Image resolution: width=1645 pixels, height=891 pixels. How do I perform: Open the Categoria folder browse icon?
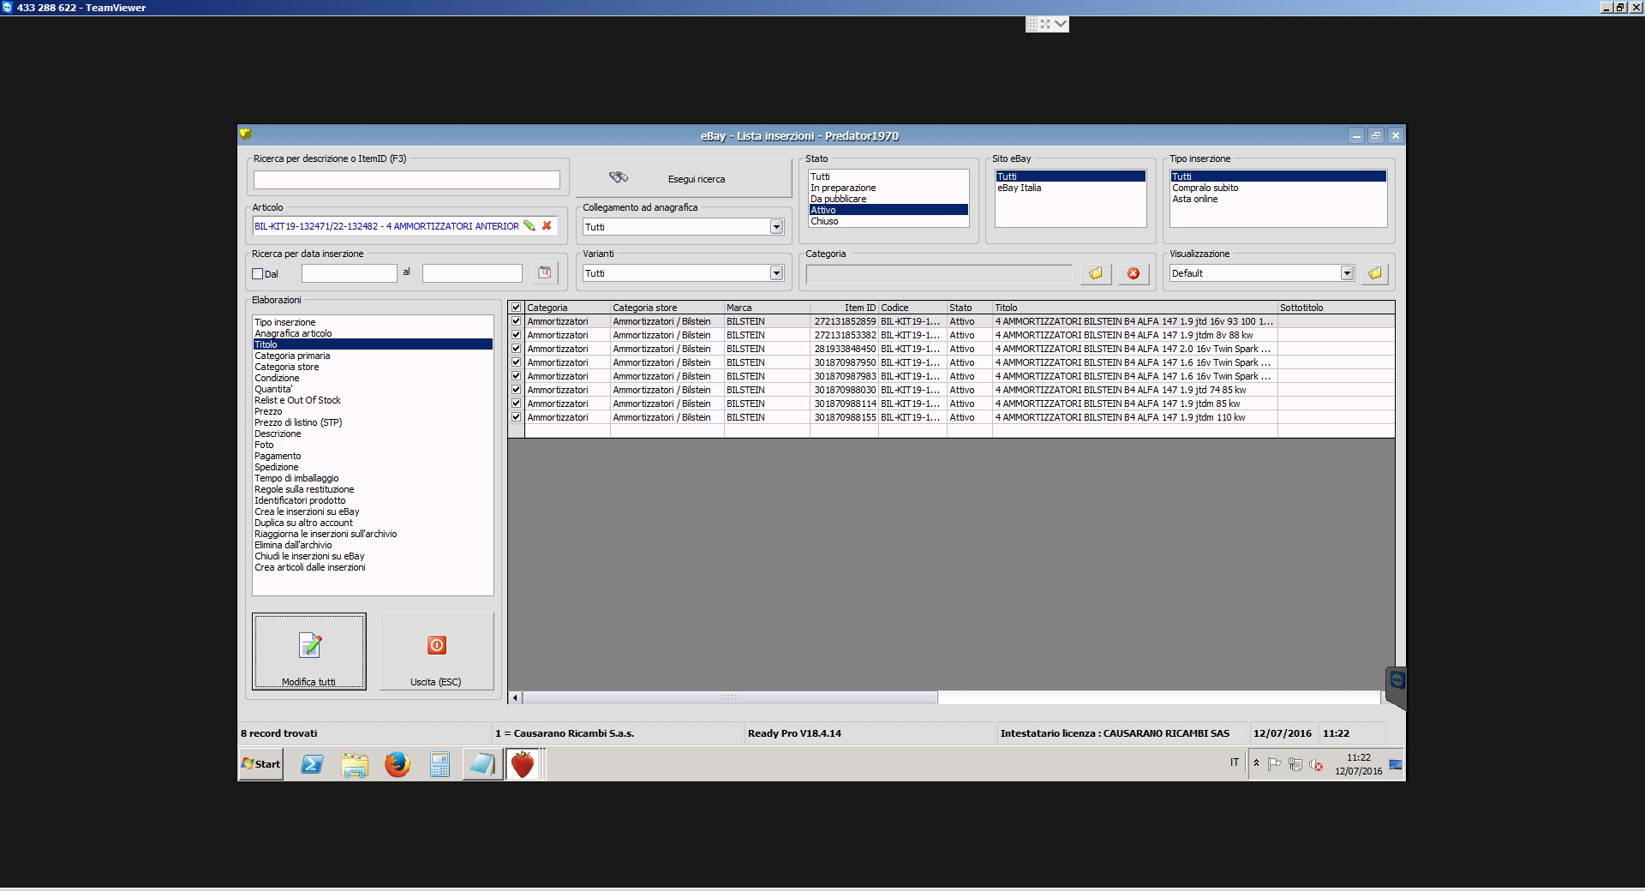[1095, 273]
